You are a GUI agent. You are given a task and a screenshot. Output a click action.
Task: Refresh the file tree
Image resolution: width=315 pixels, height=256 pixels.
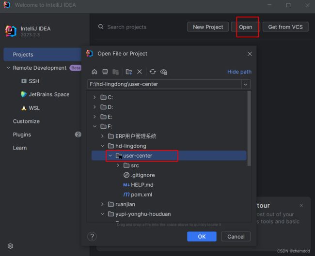[153, 72]
